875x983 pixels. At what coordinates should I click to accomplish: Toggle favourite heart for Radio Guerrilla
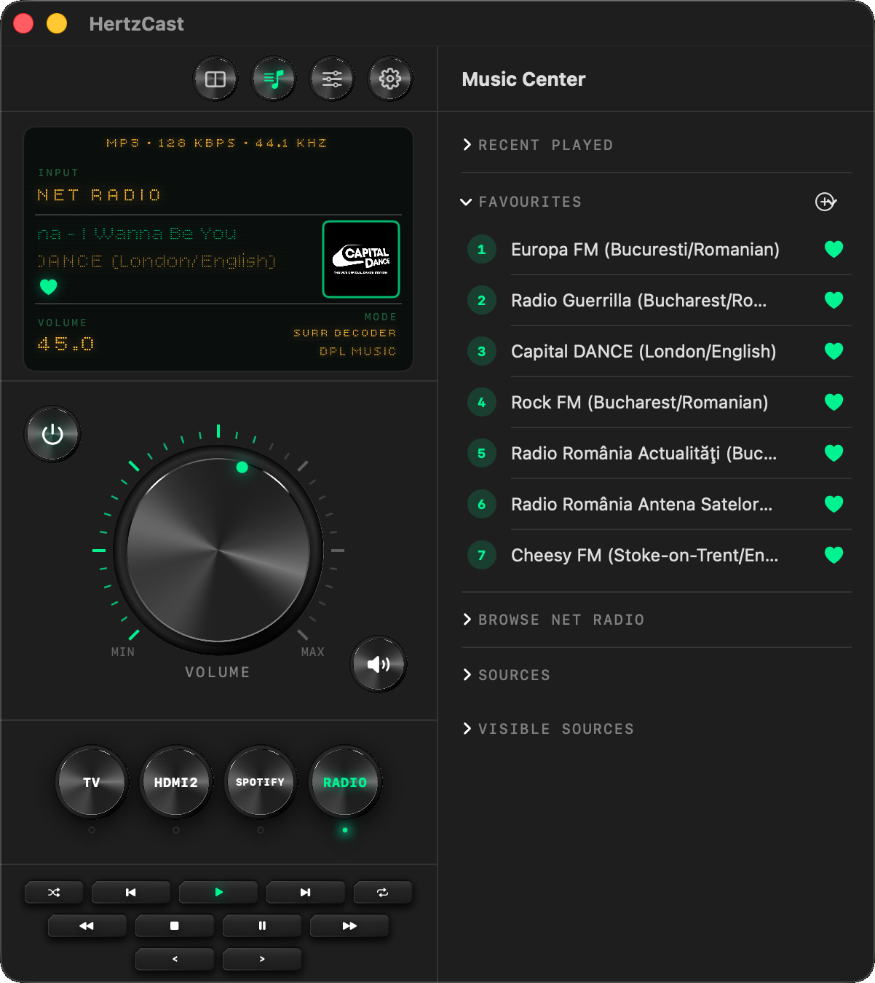834,300
